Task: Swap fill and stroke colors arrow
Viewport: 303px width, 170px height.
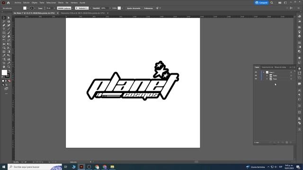Action: [9, 71]
